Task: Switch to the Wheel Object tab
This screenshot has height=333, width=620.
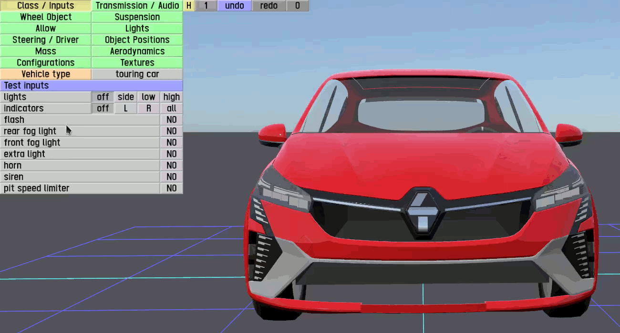Action: (x=46, y=17)
